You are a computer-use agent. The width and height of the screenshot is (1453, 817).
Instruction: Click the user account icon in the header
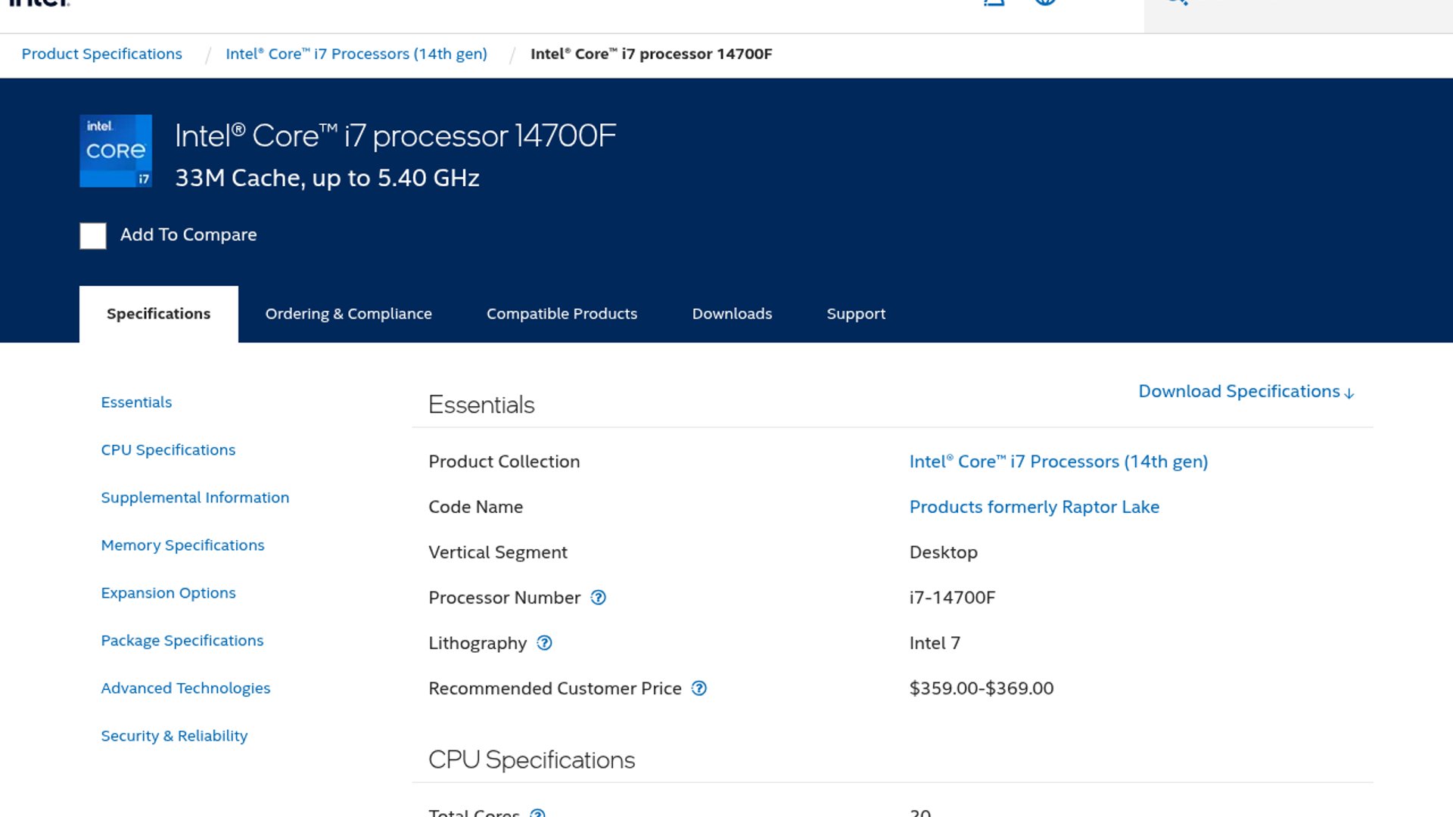coord(994,2)
